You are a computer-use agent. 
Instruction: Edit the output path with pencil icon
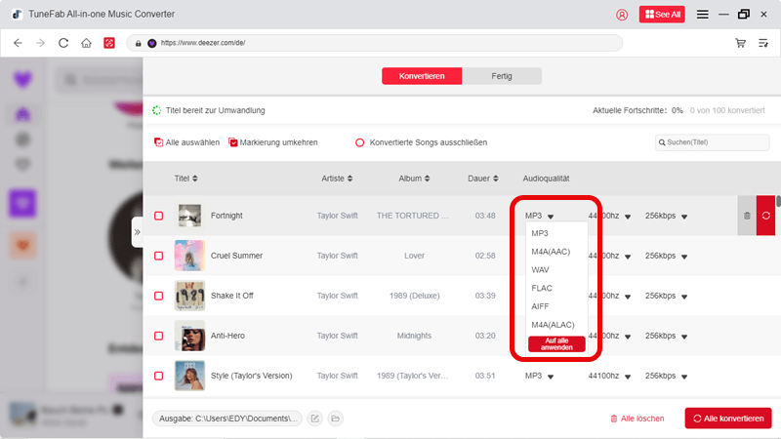point(314,419)
